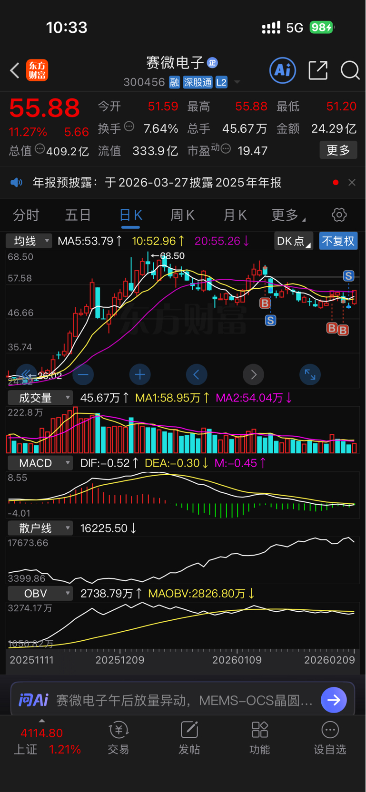The image size is (366, 792).
Task: Change 不复权 adjustment mode
Action: coord(338,241)
